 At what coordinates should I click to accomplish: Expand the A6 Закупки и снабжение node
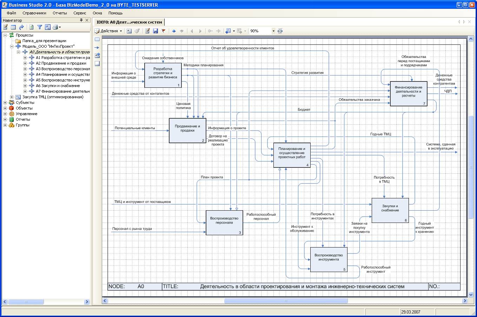[25, 86]
